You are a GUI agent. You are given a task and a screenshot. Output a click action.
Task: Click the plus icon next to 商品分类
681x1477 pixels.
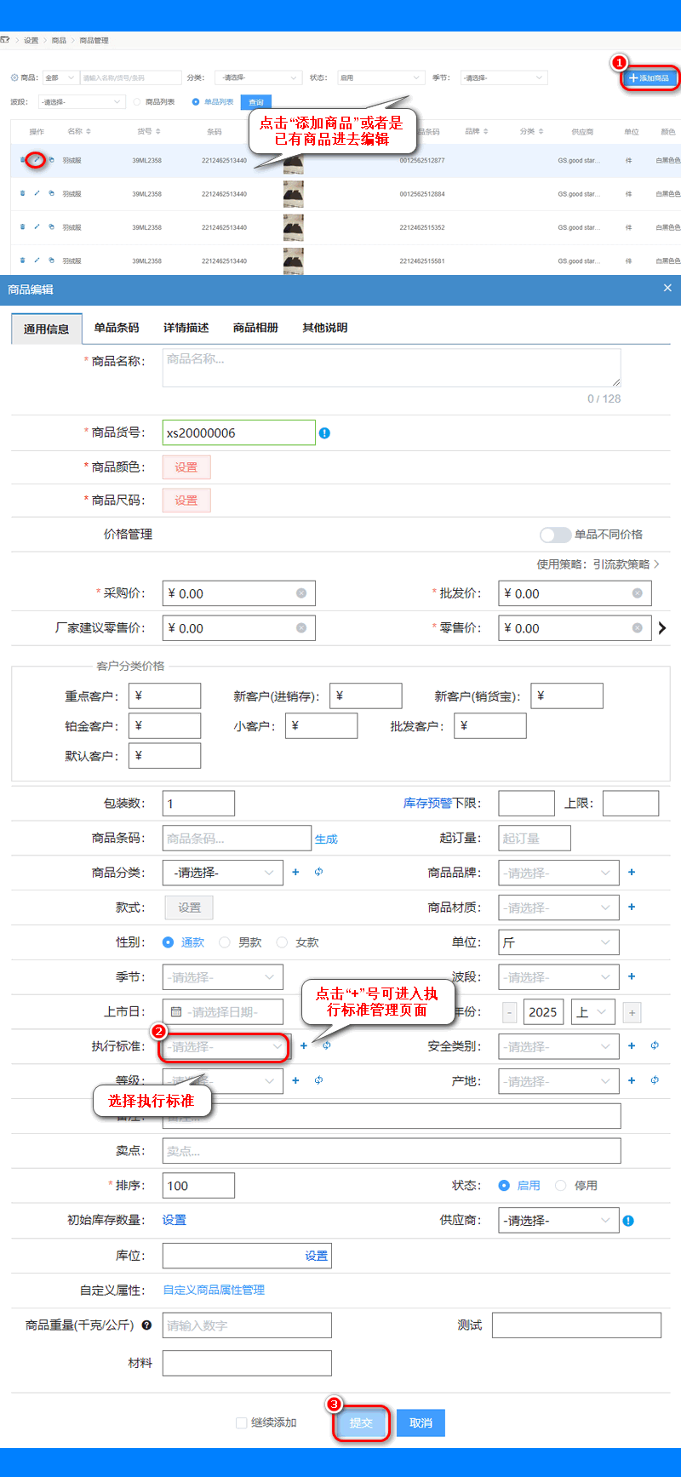point(295,873)
